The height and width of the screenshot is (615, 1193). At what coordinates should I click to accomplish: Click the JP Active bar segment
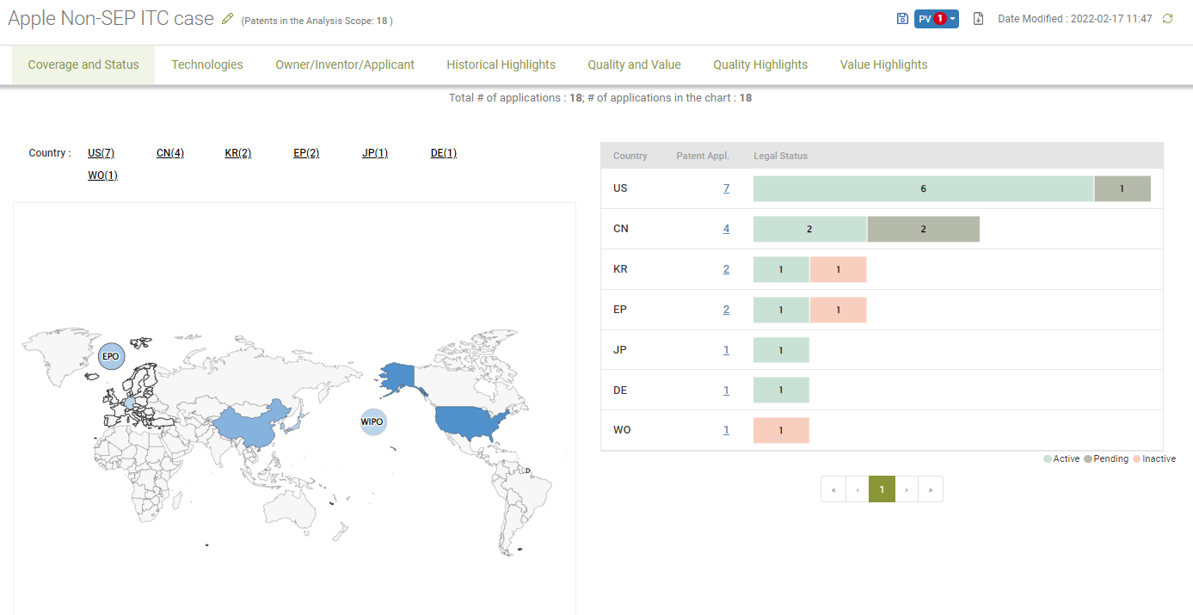coord(781,350)
